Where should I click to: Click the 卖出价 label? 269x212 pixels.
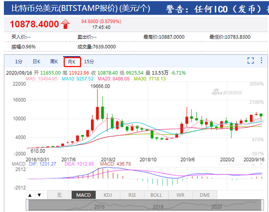point(87,37)
